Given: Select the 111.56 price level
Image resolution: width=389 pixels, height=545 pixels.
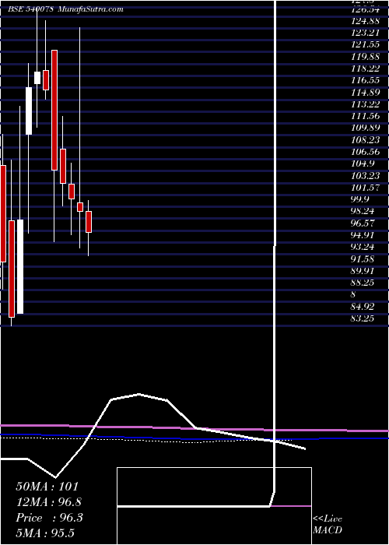Looking at the screenshot, I should [365, 116].
